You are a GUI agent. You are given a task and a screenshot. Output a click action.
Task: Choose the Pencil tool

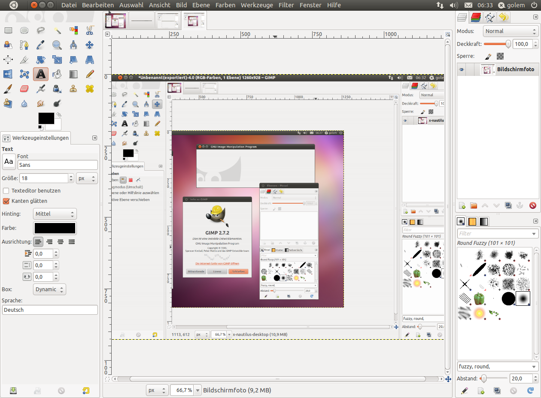click(89, 74)
